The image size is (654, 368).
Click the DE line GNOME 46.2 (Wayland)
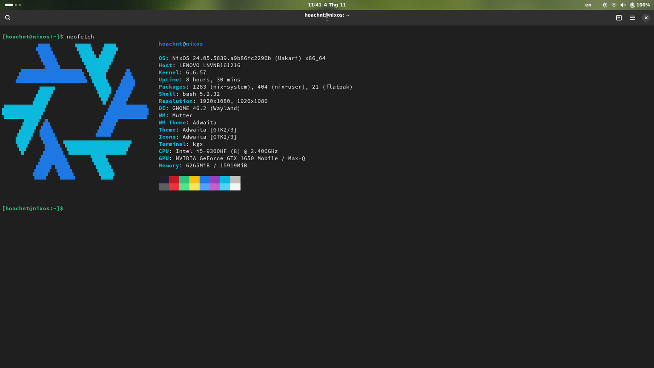199,109
